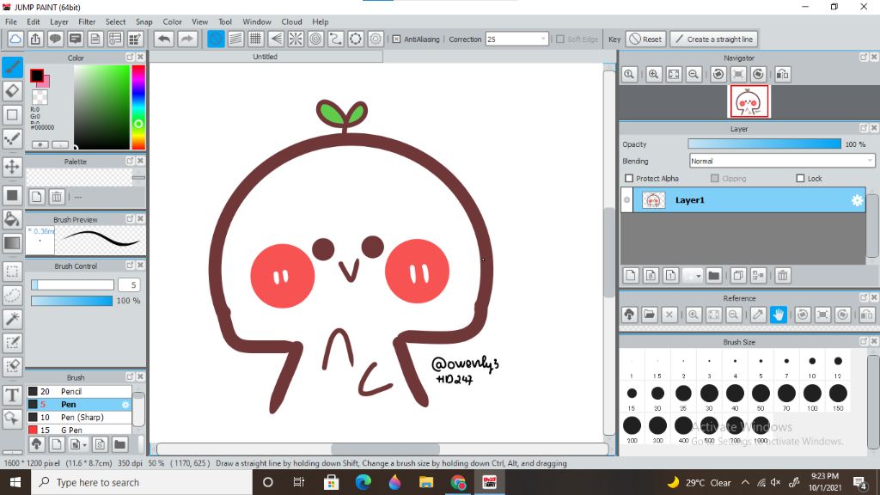Choose brush size 30 preset
This screenshot has width=880, height=495.
(709, 397)
